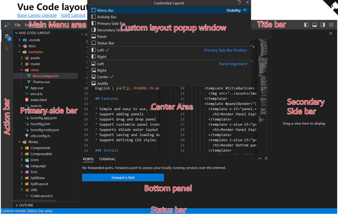Click the Forward a Port button

coord(123,177)
